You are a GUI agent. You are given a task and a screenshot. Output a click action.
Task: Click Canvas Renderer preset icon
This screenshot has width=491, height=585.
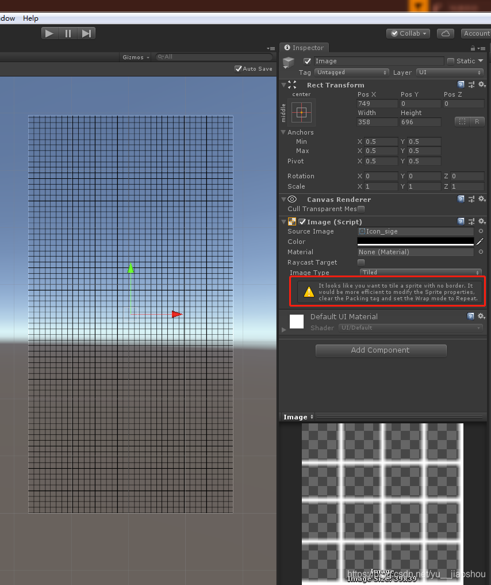click(x=471, y=199)
